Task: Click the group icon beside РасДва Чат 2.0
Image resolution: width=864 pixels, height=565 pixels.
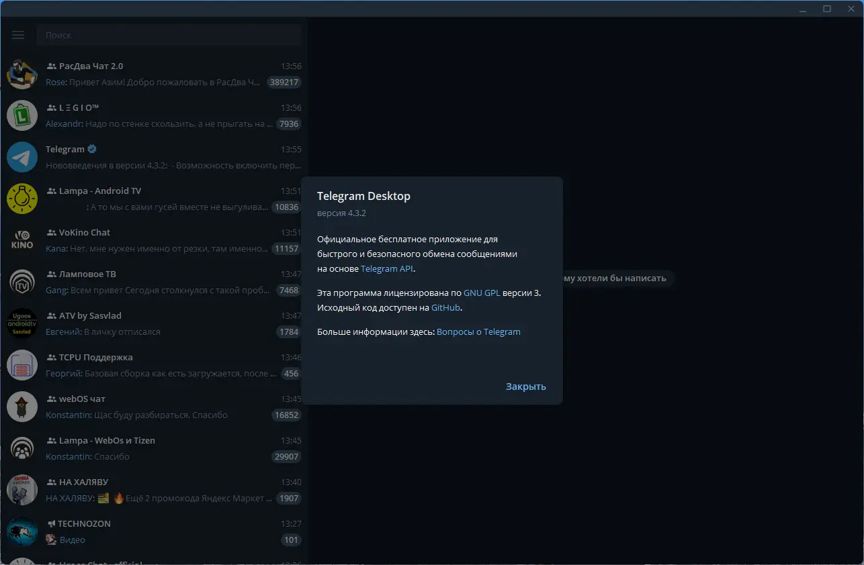Action: (x=51, y=66)
